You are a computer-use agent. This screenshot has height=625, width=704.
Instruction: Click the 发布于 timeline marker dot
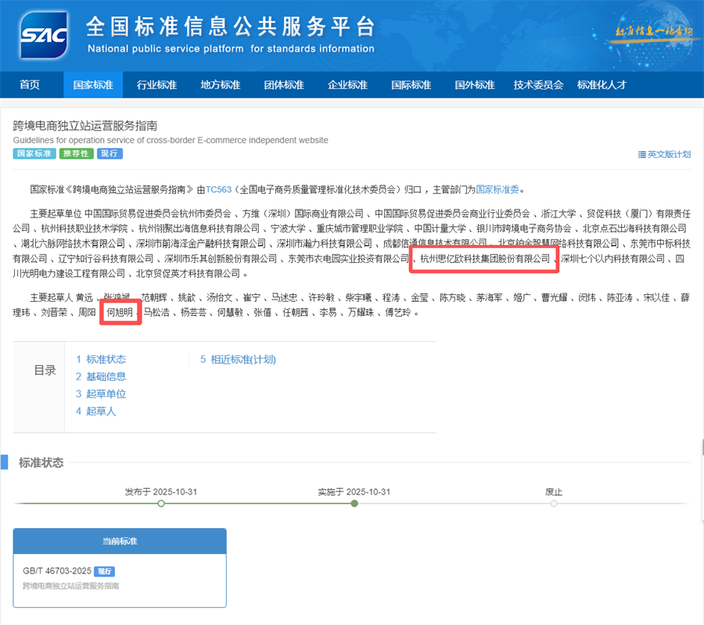(x=161, y=505)
